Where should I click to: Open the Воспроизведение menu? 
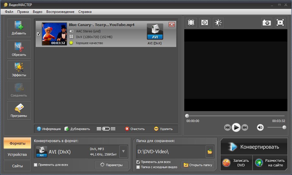(60, 12)
